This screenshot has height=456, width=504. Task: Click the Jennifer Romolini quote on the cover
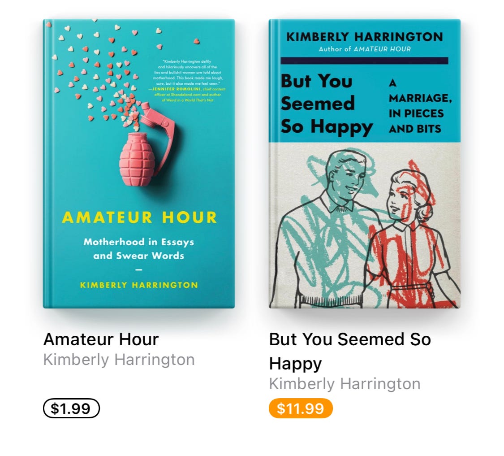[187, 80]
